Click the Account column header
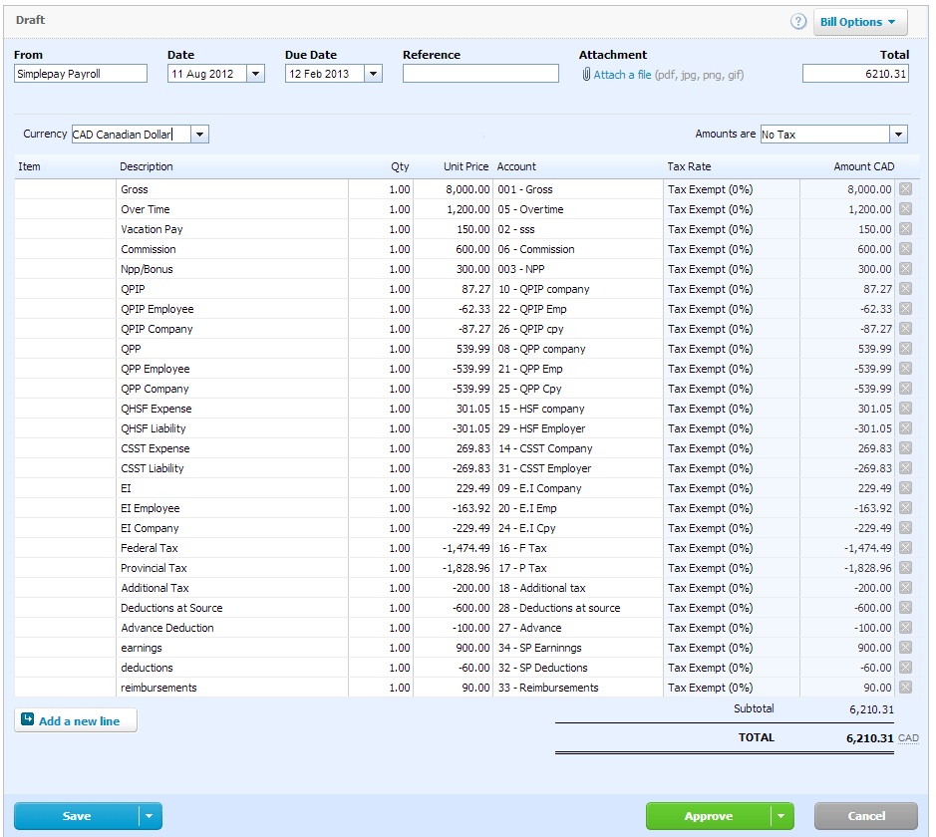The image size is (936, 837). point(516,166)
